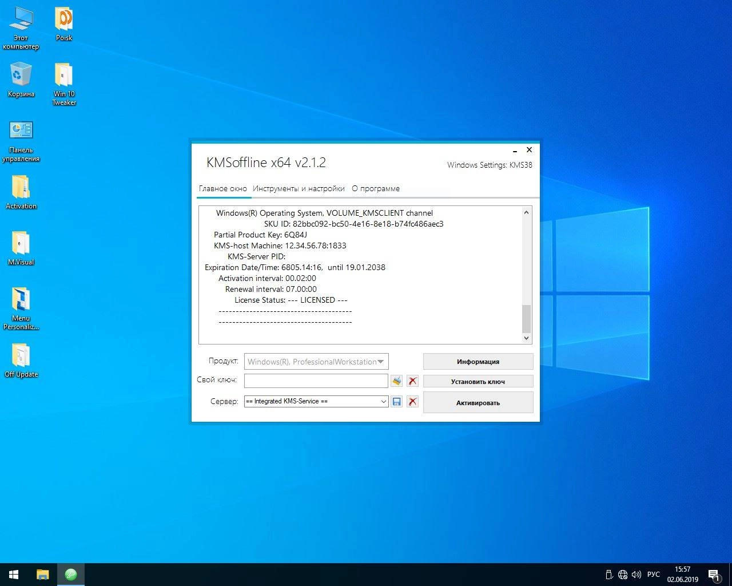Click the Активировать button
Screen dimensions: 732x586
478,403
